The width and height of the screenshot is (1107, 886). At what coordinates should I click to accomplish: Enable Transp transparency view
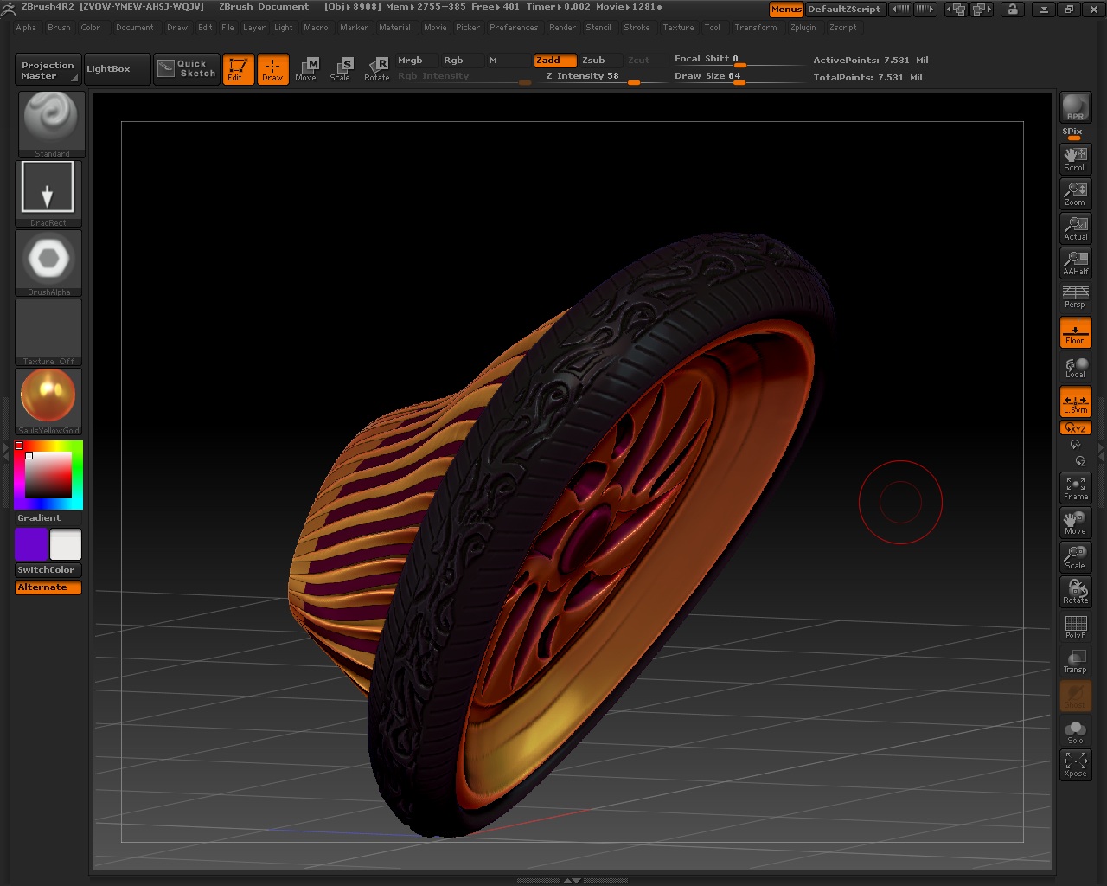click(1075, 660)
